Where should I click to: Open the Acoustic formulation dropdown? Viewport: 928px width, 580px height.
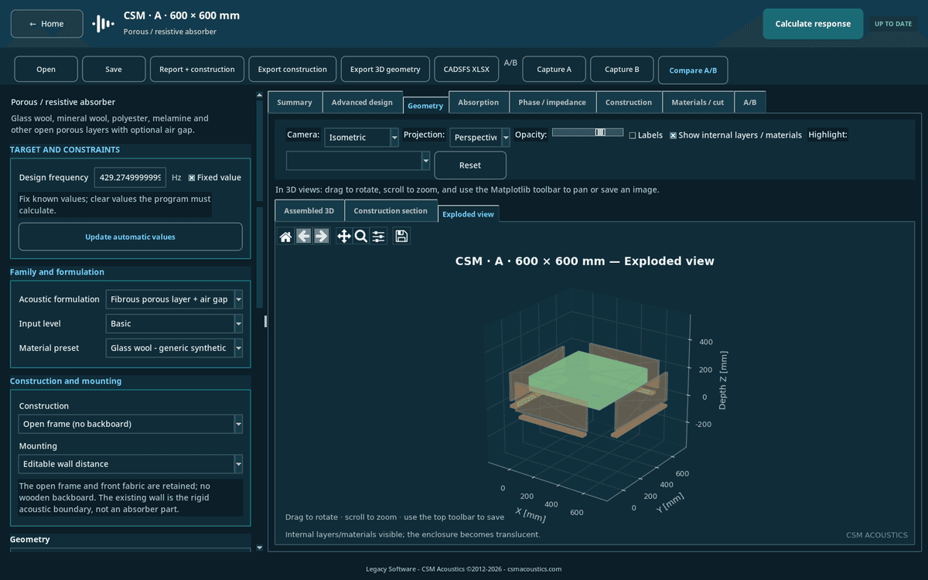click(174, 299)
